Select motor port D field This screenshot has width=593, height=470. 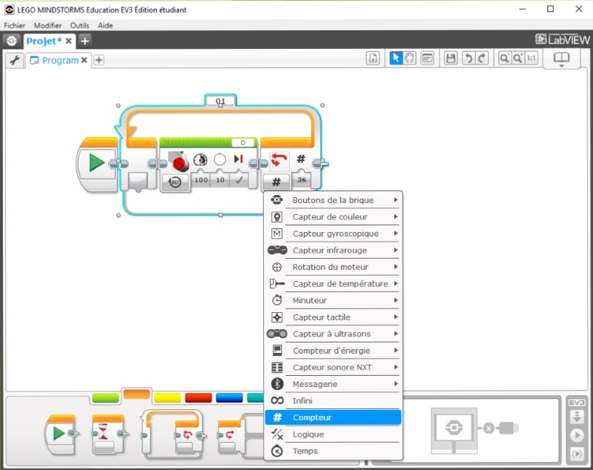pos(243,142)
